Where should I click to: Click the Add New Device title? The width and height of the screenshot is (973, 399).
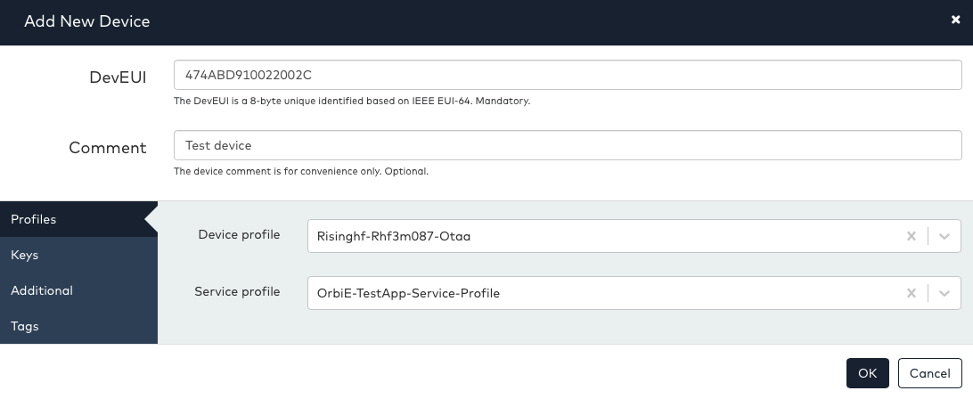[x=87, y=21]
